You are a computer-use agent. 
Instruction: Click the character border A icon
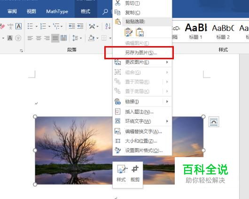19,26
